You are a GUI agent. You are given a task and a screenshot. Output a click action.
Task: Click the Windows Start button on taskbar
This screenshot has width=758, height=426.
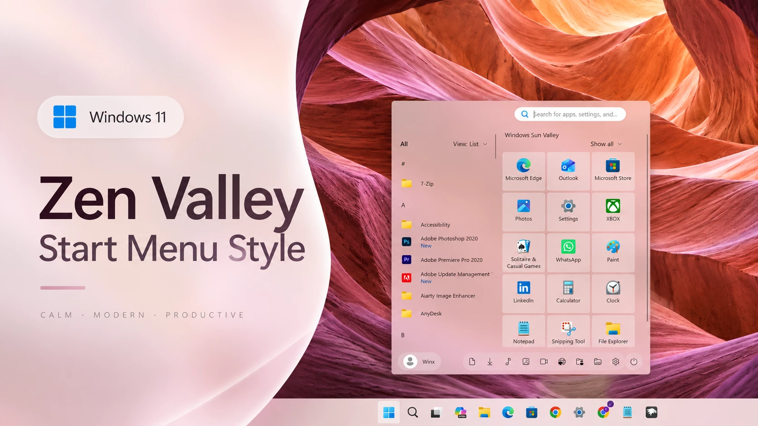[389, 412]
